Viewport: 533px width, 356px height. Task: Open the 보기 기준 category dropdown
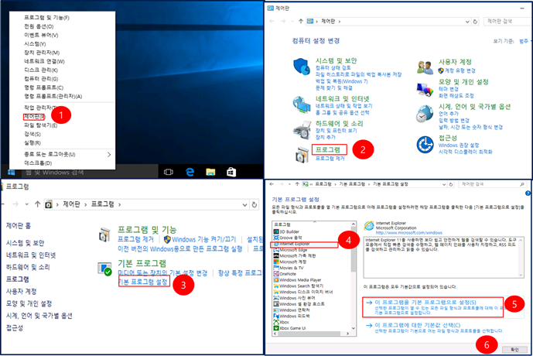pyautogui.click(x=523, y=41)
